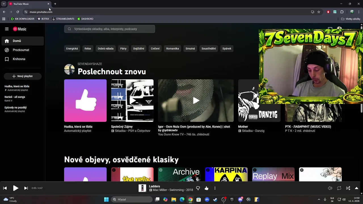
Task: Click the YouTube Music logo
Action: pyautogui.click(x=20, y=29)
